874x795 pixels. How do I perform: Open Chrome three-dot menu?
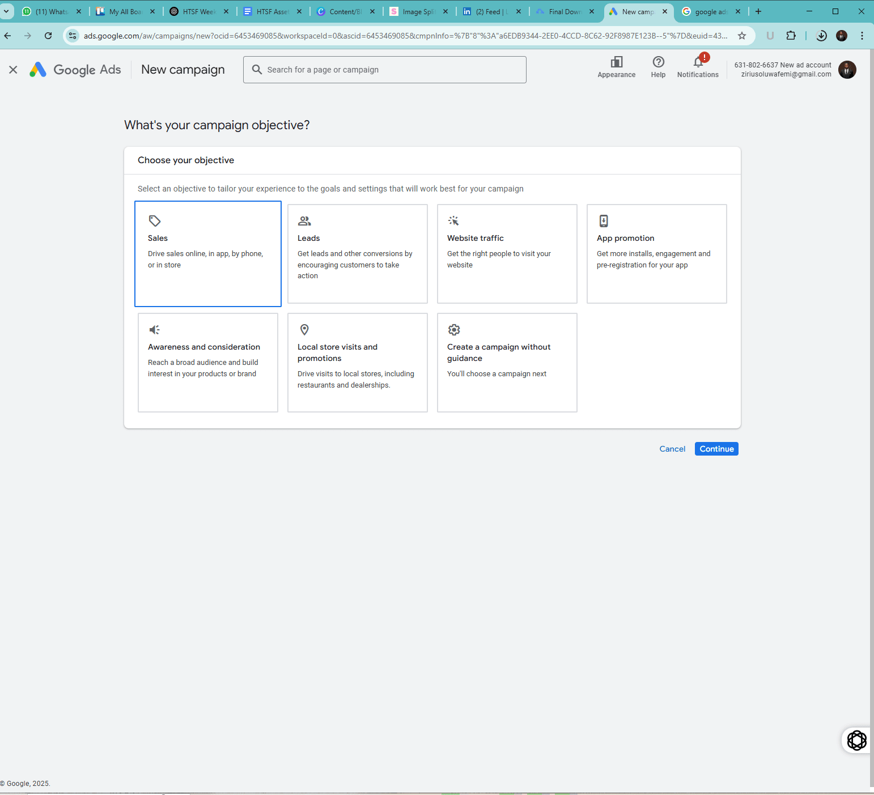(x=862, y=36)
